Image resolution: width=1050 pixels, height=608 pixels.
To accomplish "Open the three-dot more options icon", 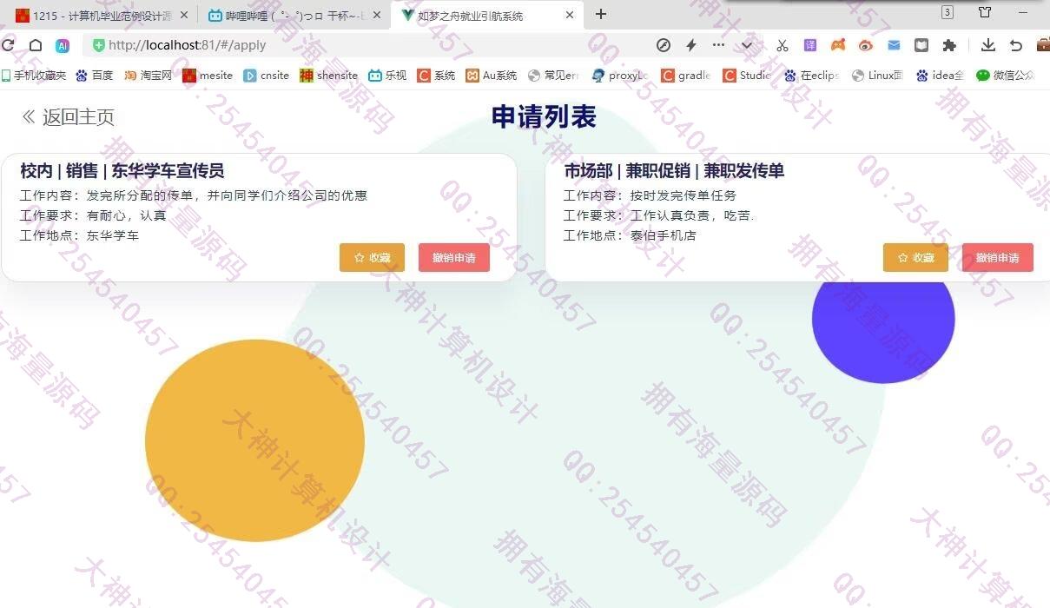I will 718,45.
